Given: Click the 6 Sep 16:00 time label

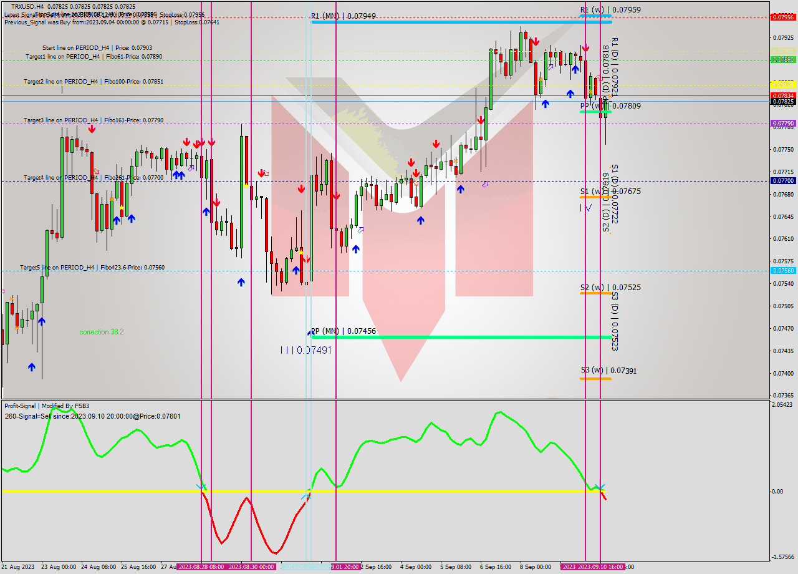Looking at the screenshot, I should [x=496, y=567].
